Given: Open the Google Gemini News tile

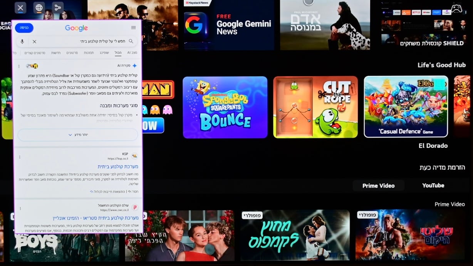Looking at the screenshot, I should tap(228, 25).
